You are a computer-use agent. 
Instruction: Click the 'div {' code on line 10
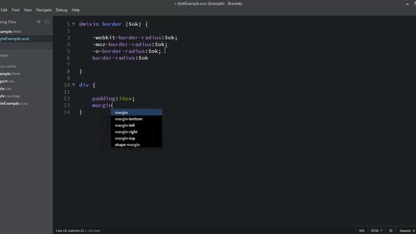coord(87,85)
